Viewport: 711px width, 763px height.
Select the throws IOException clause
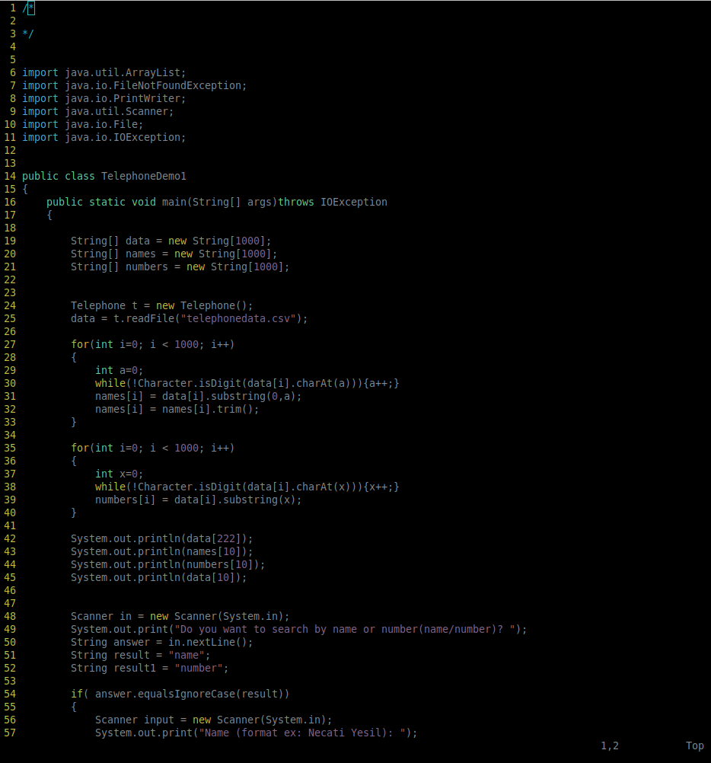click(x=333, y=201)
